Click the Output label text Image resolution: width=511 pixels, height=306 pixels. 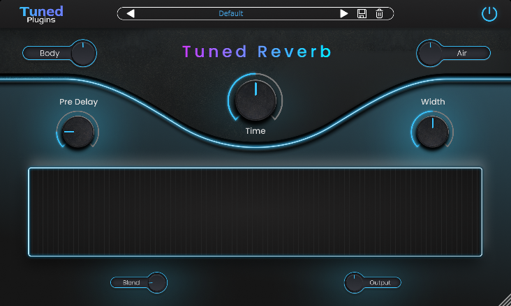pos(380,283)
